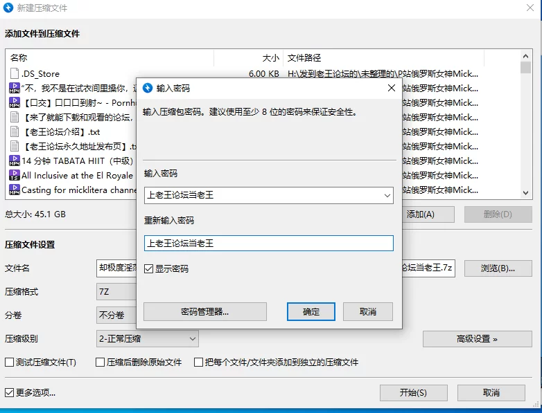Open 密码管理器... button
The width and height of the screenshot is (542, 413).
pyautogui.click(x=204, y=311)
